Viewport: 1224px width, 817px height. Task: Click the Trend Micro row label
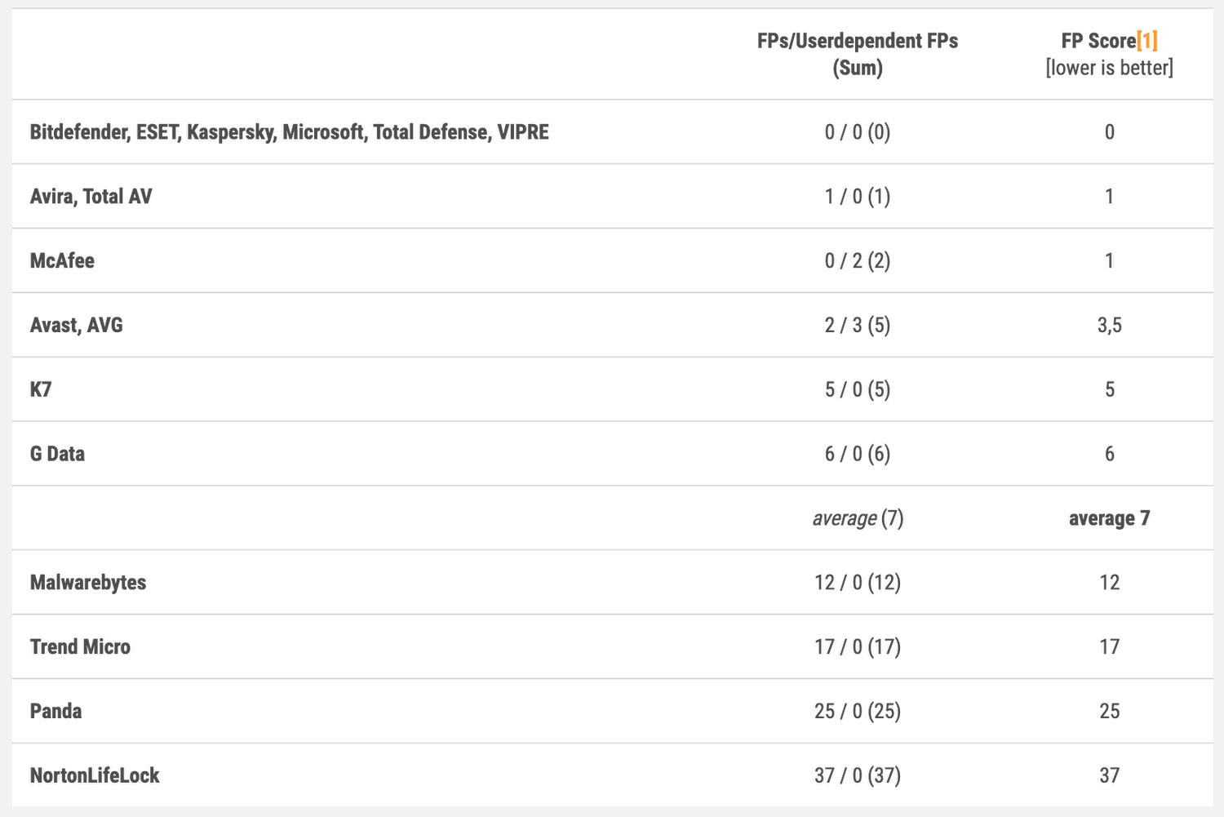click(x=80, y=647)
